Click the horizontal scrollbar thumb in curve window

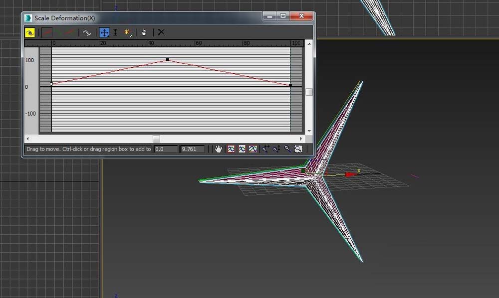coord(156,139)
